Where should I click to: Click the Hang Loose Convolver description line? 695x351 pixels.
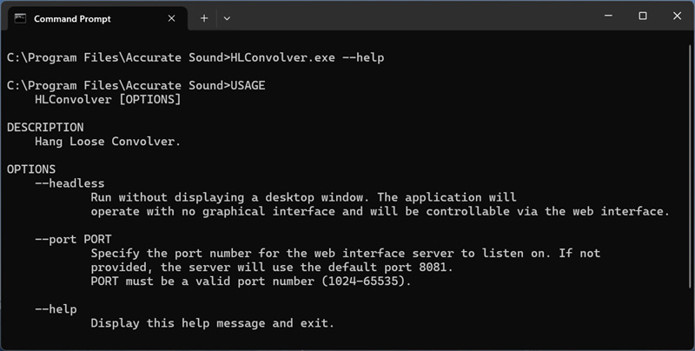108,142
